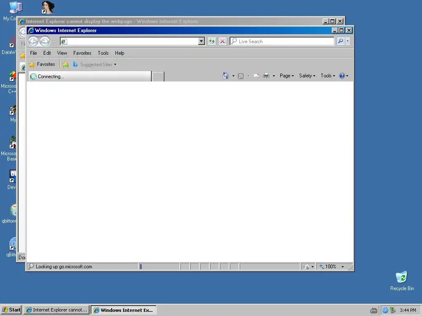Screen dimensions: 422x316
Task: Click the Forward navigation arrow button
Action: [45, 41]
